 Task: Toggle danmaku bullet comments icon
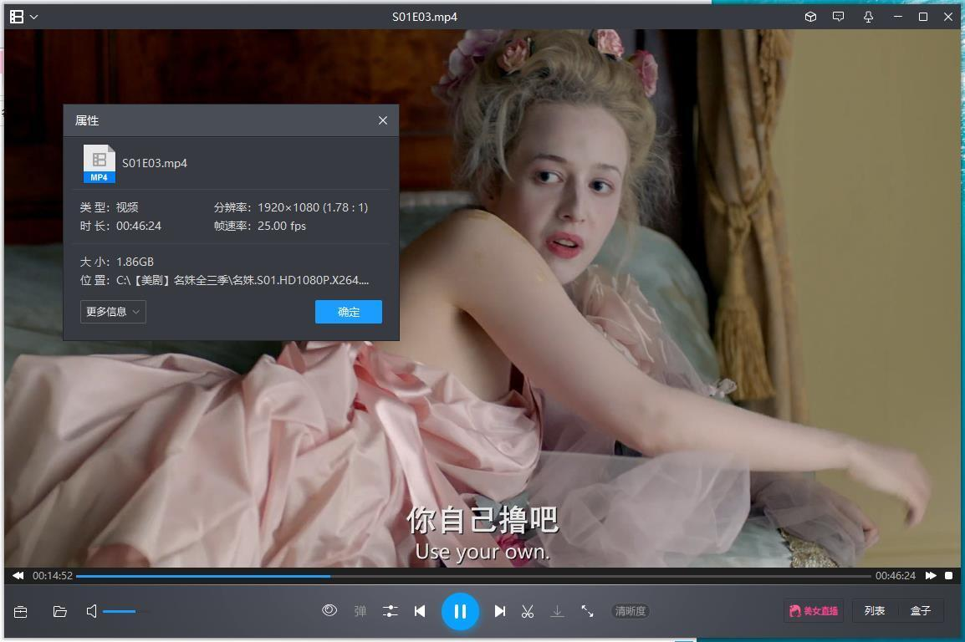360,611
